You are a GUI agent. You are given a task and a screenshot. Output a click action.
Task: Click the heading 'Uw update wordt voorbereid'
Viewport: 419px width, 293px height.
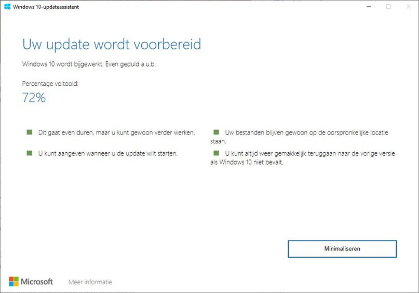click(112, 44)
